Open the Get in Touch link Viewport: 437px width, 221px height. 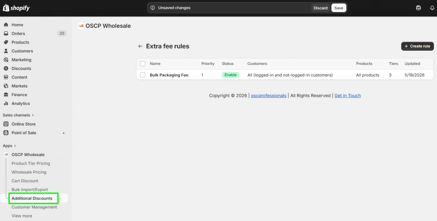click(347, 95)
